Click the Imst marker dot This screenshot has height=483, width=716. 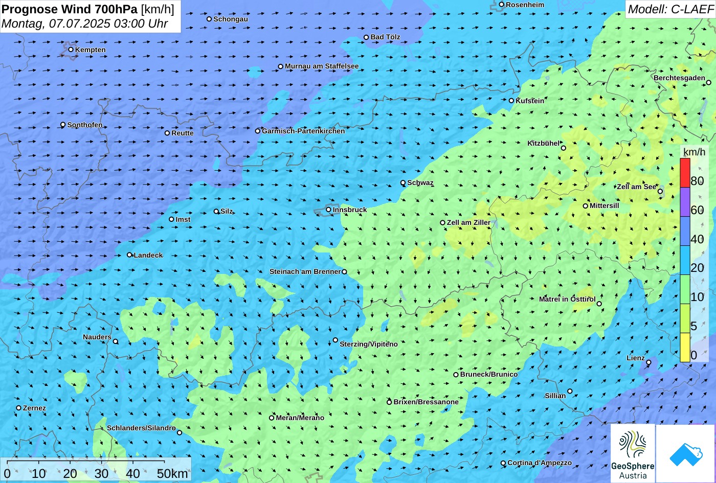pos(171,219)
